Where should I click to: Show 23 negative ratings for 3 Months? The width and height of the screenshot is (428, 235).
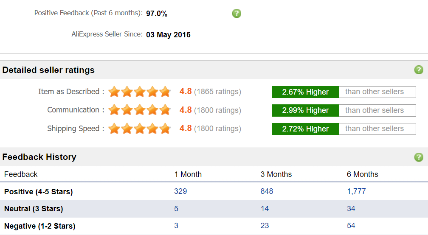click(265, 226)
